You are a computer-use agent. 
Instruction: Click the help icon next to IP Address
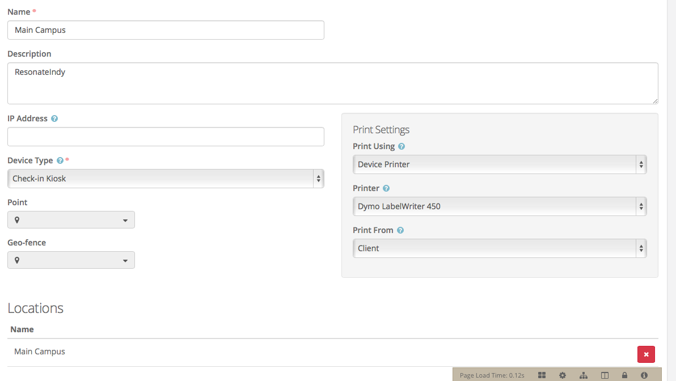tap(54, 118)
